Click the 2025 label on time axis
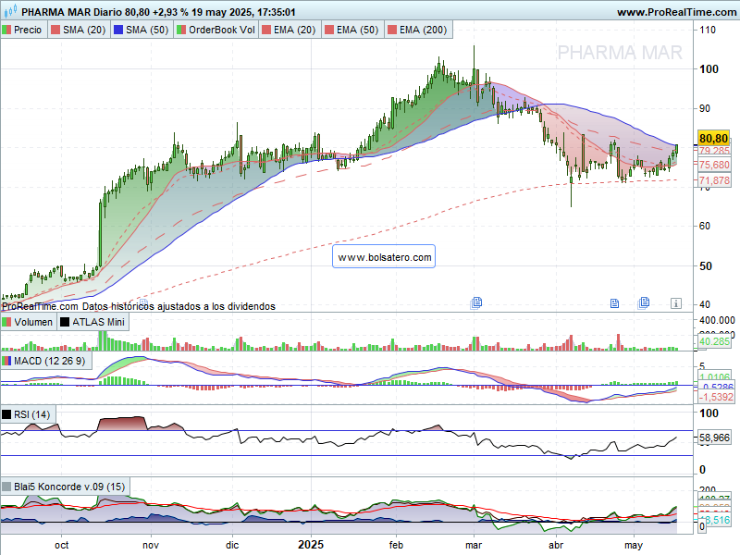Image resolution: width=740 pixels, height=555 pixels. [x=311, y=545]
